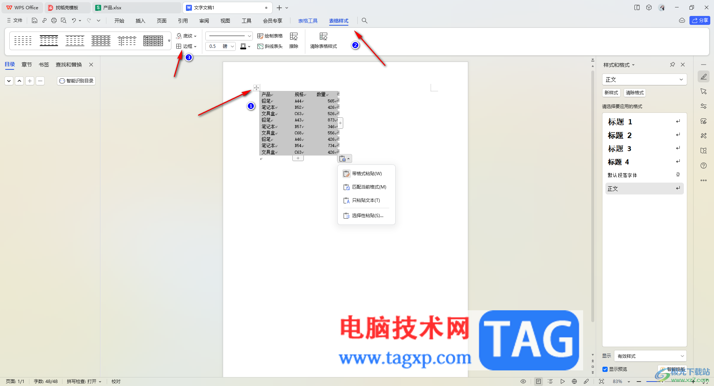Click the zoom slider handle

coord(662,382)
